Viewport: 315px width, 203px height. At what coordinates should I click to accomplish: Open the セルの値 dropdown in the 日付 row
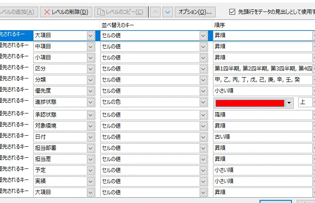(154, 137)
